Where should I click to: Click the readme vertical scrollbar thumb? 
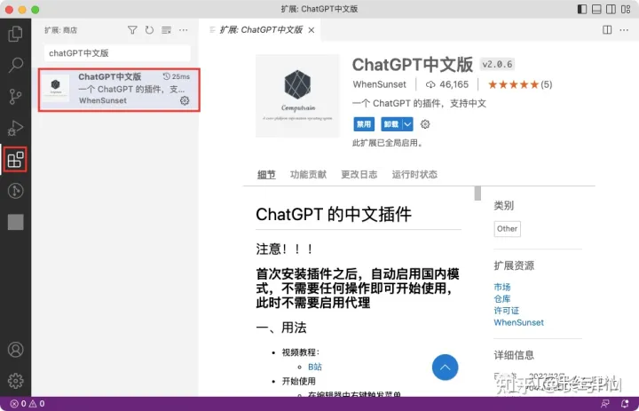[477, 194]
